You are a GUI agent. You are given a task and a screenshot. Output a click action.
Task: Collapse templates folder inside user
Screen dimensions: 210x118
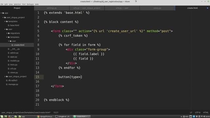pyautogui.click(x=7, y=37)
